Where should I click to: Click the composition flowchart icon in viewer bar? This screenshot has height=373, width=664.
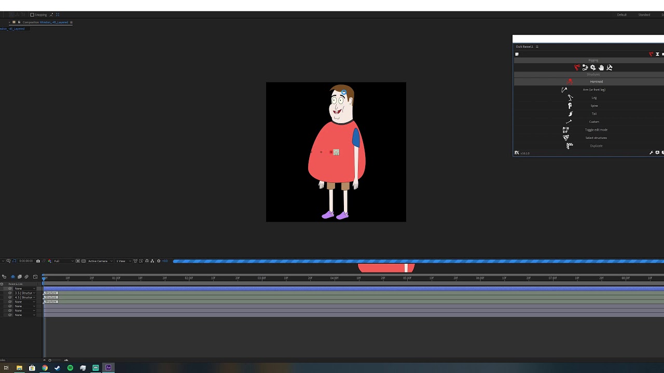pyautogui.click(x=152, y=261)
